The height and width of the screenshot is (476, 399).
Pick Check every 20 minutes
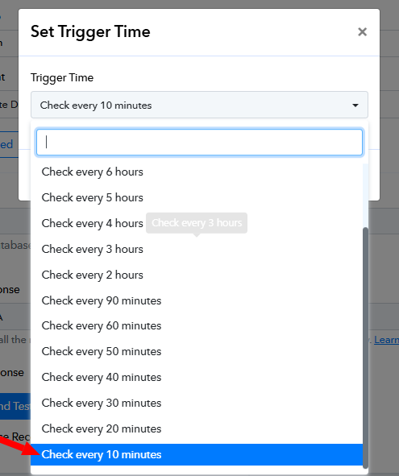point(197,429)
